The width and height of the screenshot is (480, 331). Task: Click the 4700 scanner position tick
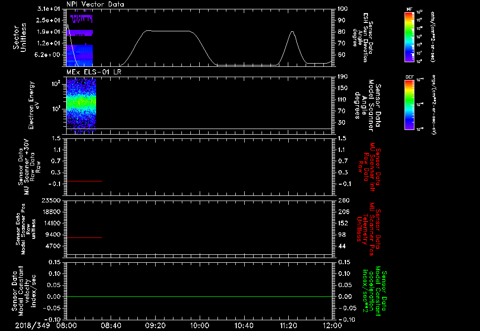pyautogui.click(x=52, y=246)
